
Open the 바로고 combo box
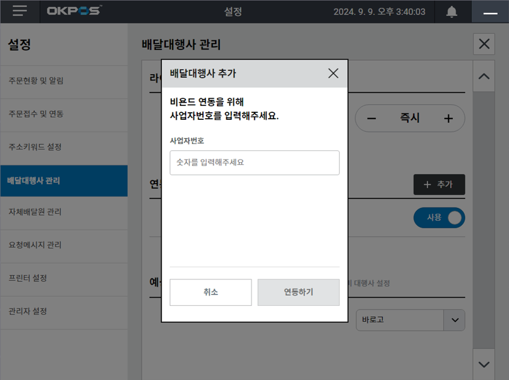[399, 320]
